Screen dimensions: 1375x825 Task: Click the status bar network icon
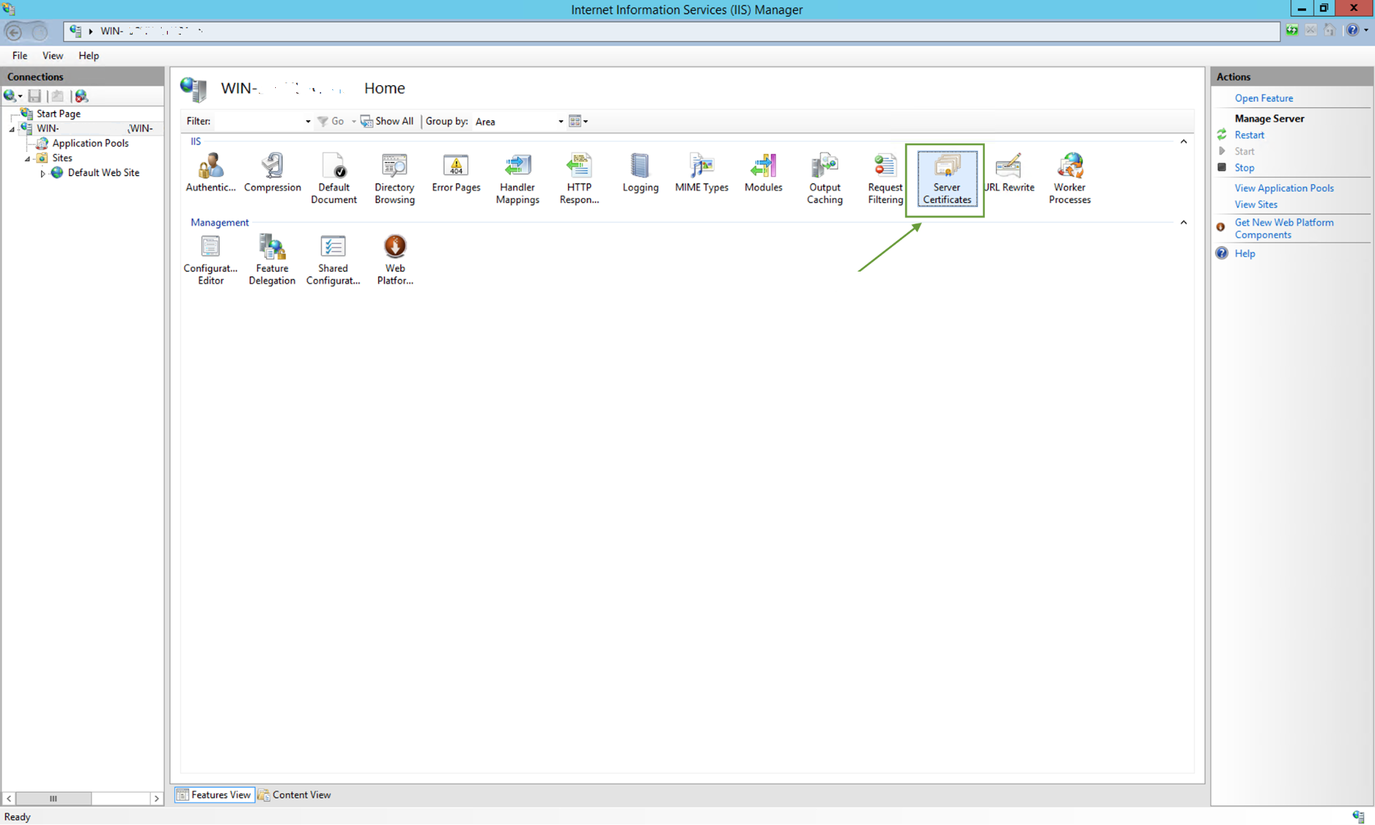[x=1358, y=816]
